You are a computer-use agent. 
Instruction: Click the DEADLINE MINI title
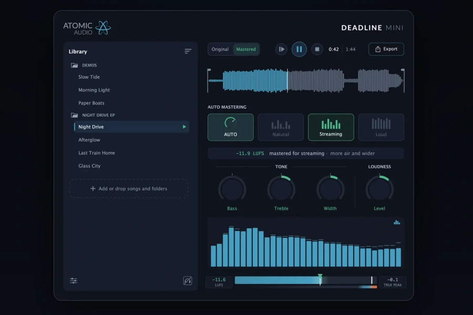372,28
